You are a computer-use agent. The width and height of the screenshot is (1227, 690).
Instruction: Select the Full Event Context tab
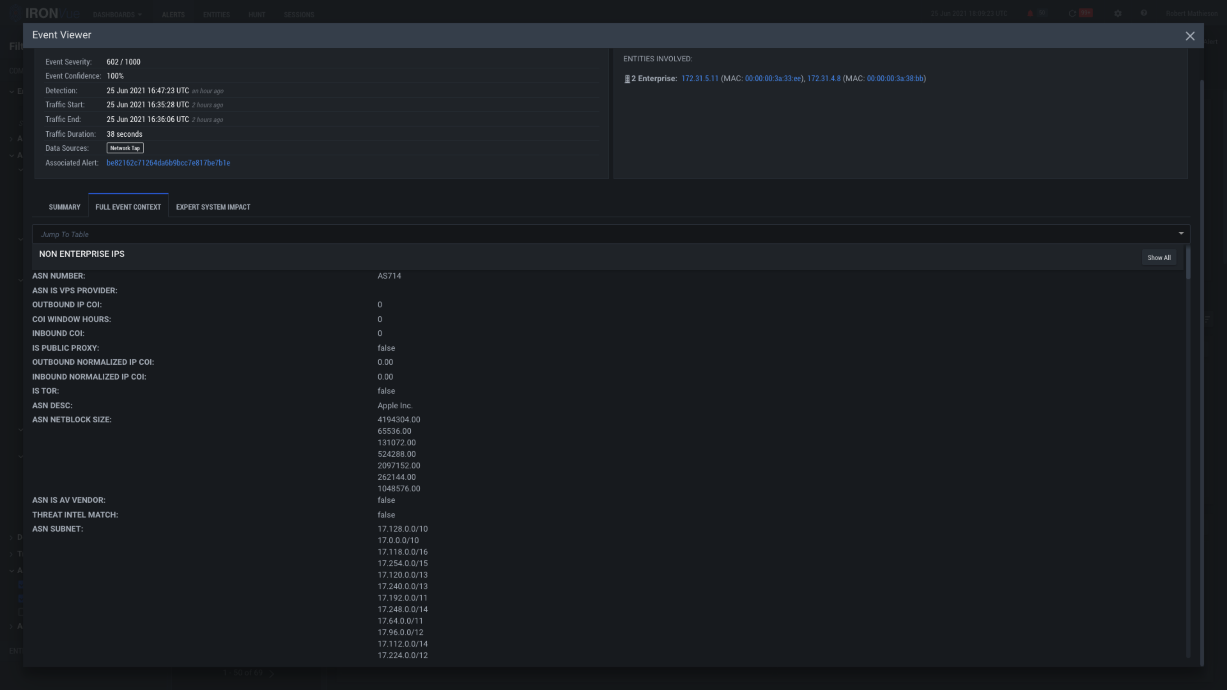tap(128, 207)
